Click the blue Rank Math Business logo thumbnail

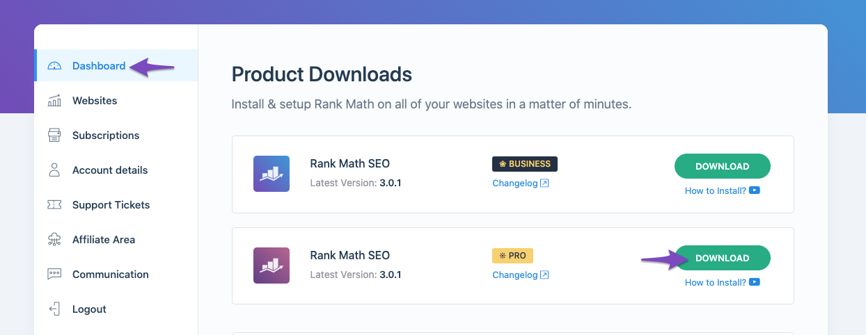[271, 174]
